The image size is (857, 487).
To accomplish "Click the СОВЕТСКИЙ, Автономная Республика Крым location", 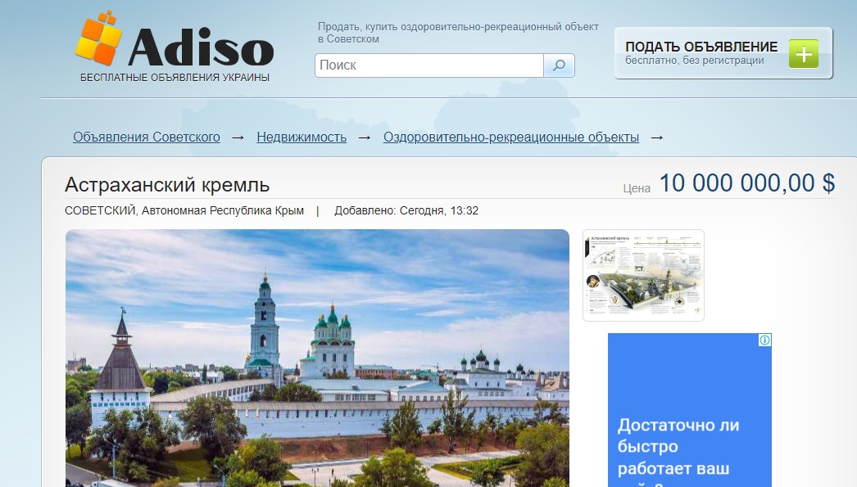I will click(x=184, y=211).
